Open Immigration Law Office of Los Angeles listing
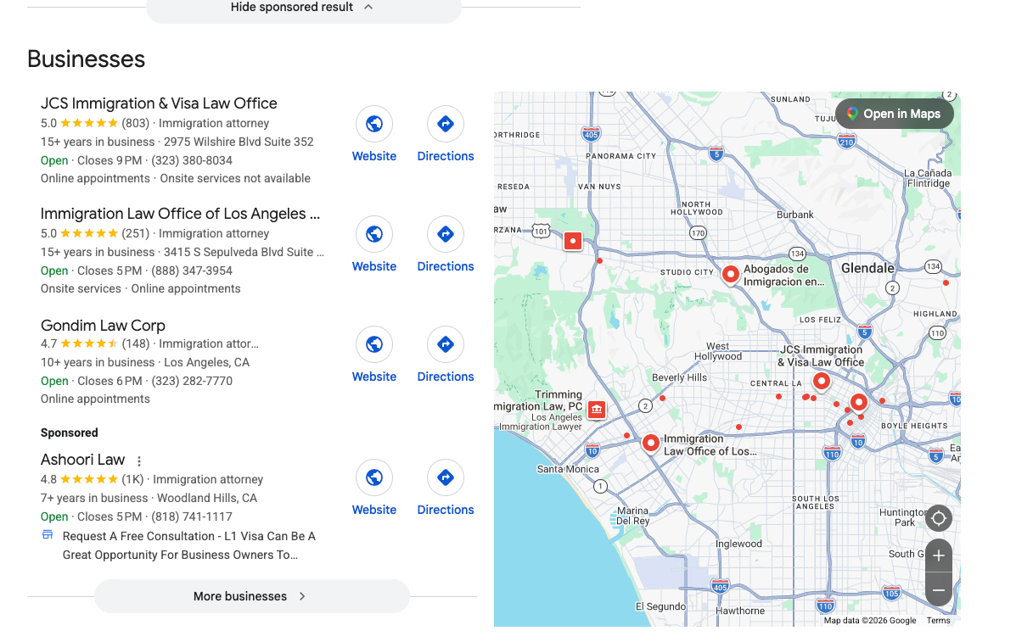Viewport: 1033px width, 642px height. 180,214
